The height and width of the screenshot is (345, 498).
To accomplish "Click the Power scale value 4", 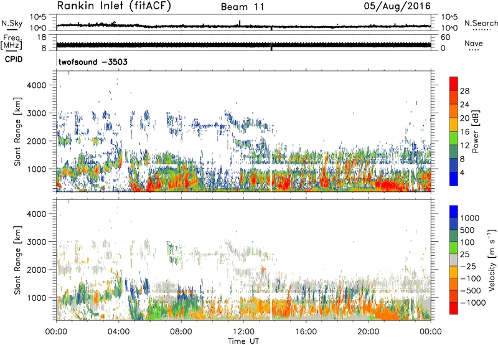I will coord(462,172).
